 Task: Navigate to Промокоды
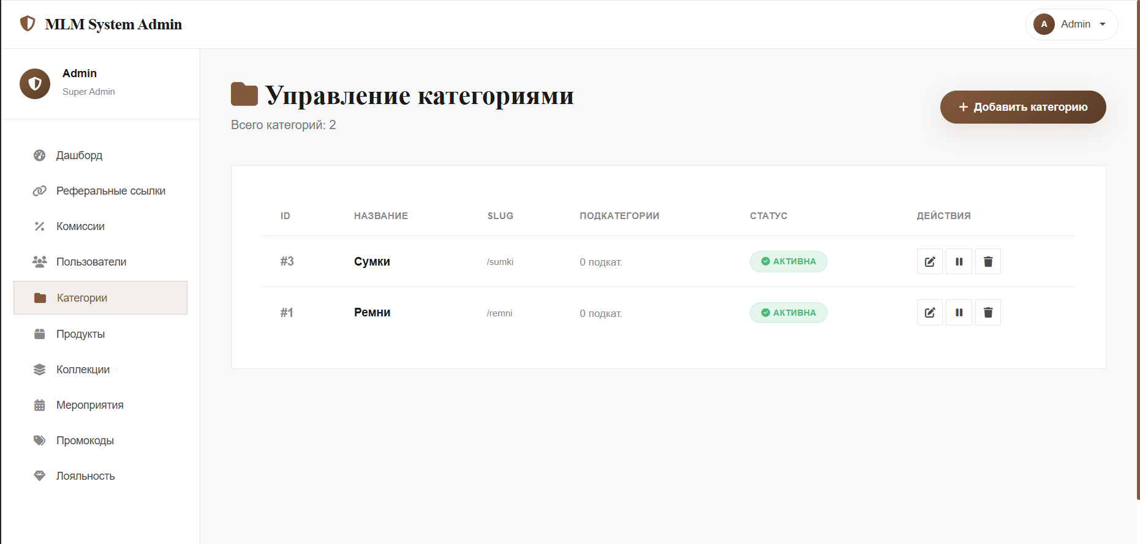[x=100, y=441]
